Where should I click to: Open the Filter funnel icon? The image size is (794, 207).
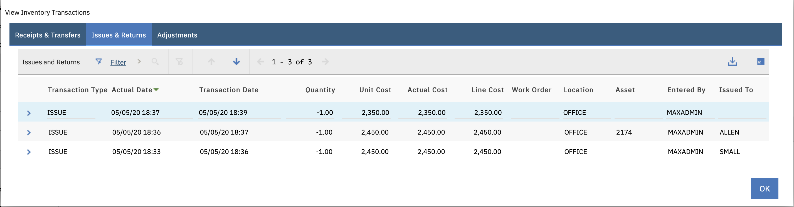pyautogui.click(x=99, y=62)
